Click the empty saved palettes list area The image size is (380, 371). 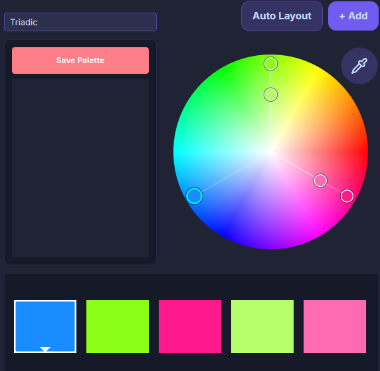(80, 168)
